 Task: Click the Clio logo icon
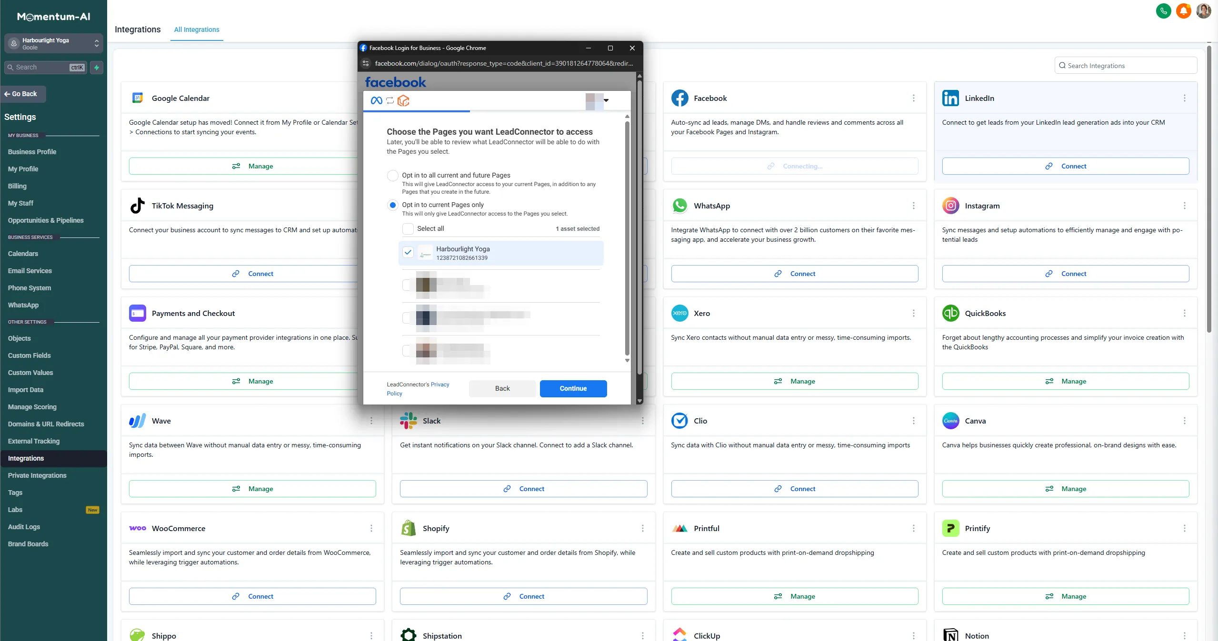pos(679,421)
